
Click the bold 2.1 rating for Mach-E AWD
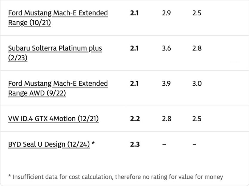pos(134,83)
